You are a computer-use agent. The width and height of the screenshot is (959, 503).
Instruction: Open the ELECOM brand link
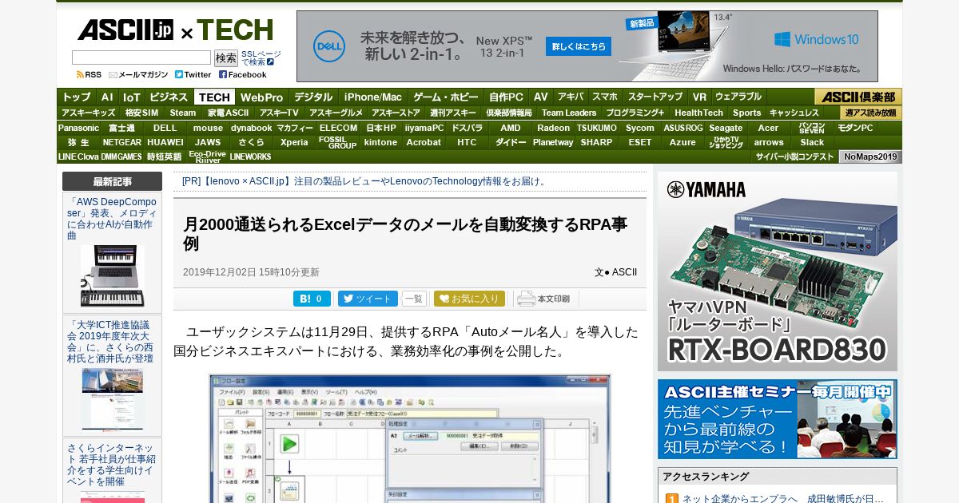(338, 128)
